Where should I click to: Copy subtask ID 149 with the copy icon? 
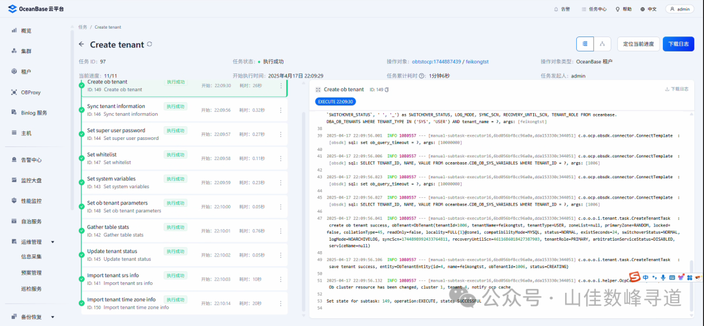pyautogui.click(x=387, y=90)
